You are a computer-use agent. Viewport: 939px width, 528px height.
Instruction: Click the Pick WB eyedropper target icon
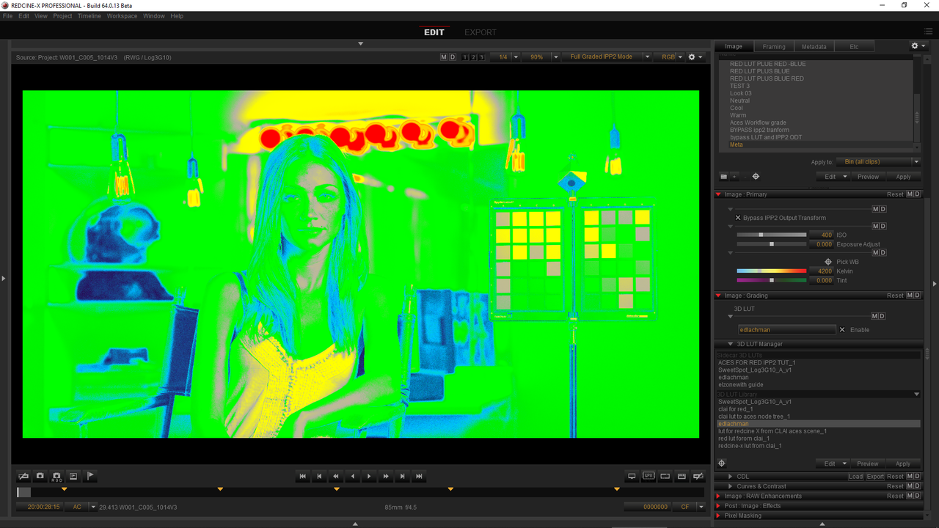(x=828, y=262)
